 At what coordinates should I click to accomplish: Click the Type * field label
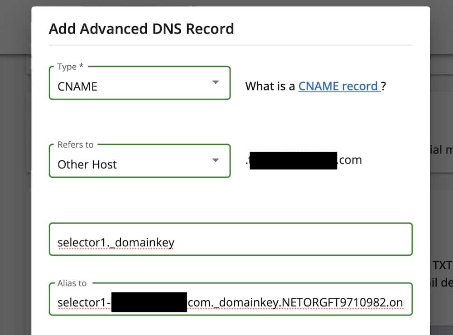71,67
